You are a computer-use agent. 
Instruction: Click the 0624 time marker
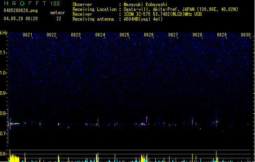(x=100, y=35)
